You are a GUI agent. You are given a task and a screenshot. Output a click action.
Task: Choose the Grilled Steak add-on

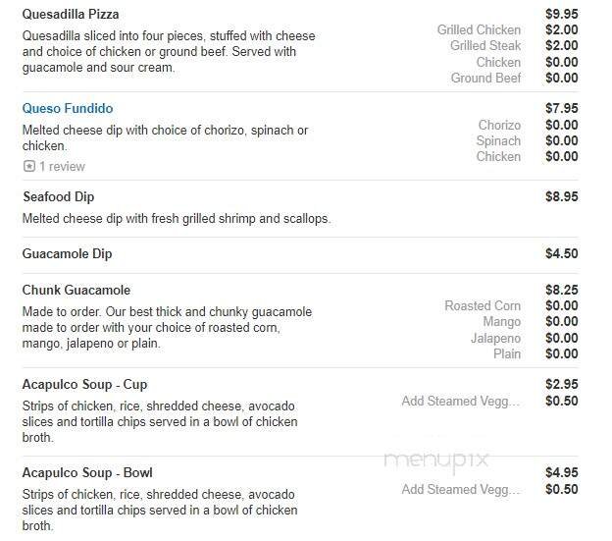tap(485, 46)
